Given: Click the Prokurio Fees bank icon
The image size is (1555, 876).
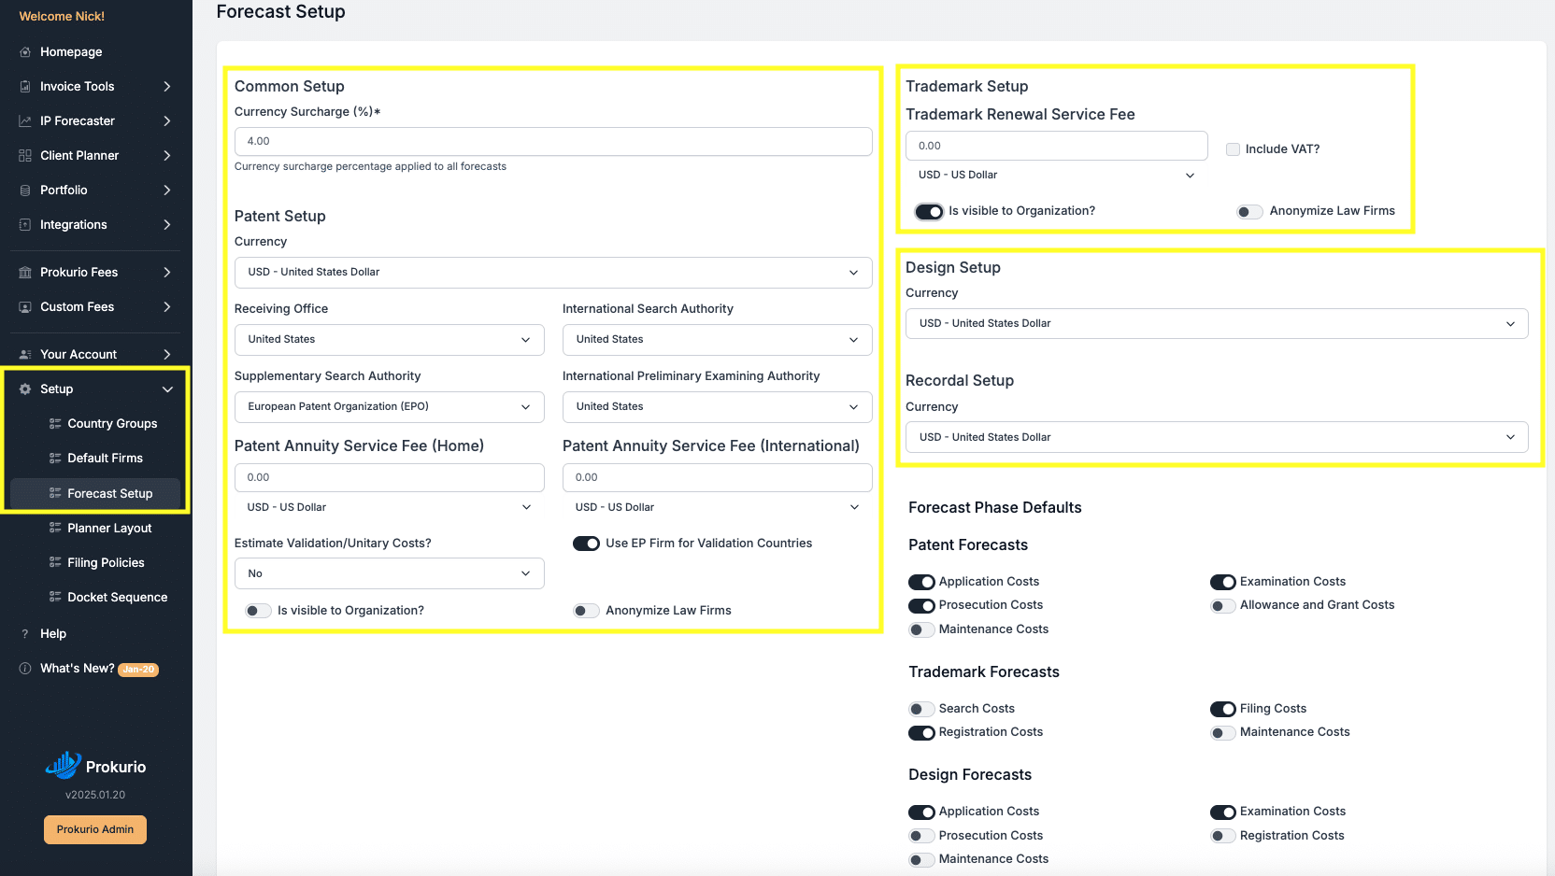Looking at the screenshot, I should tap(25, 273).
